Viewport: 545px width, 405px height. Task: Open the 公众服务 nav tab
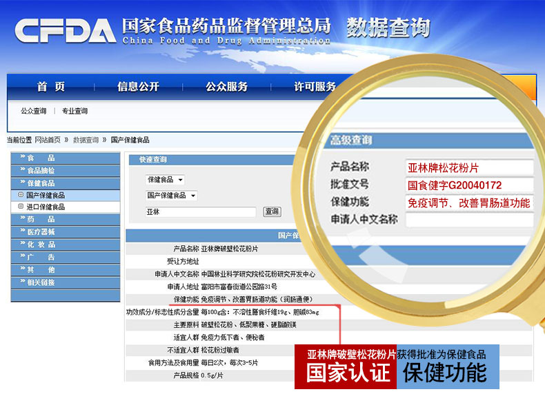point(226,87)
